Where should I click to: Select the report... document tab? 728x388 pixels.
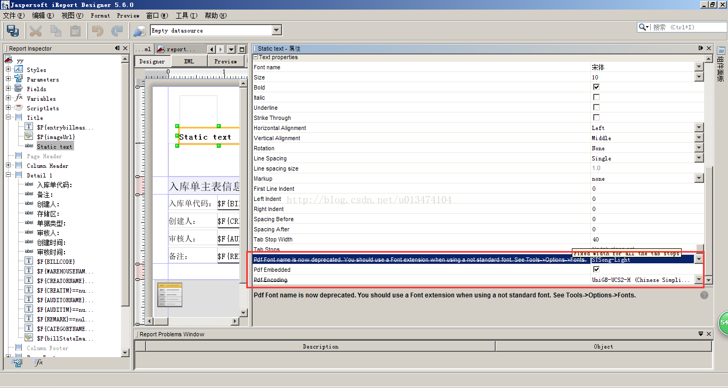point(180,49)
